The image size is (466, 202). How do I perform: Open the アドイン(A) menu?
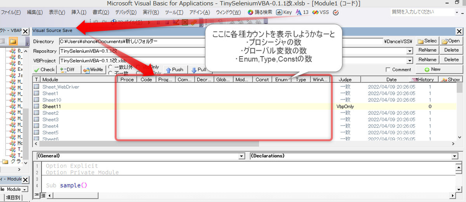tap(199, 12)
